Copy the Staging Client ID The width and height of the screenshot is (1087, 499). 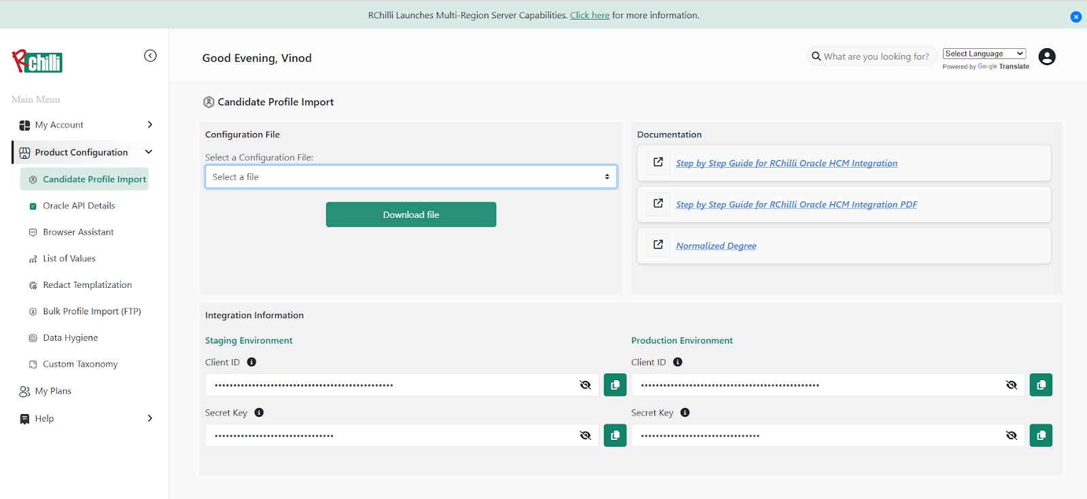(615, 385)
